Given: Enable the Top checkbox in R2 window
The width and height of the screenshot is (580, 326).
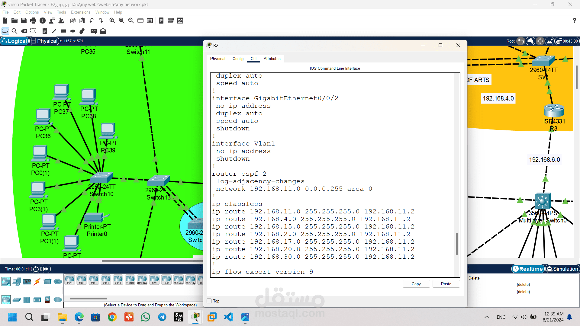Looking at the screenshot, I should click(209, 301).
